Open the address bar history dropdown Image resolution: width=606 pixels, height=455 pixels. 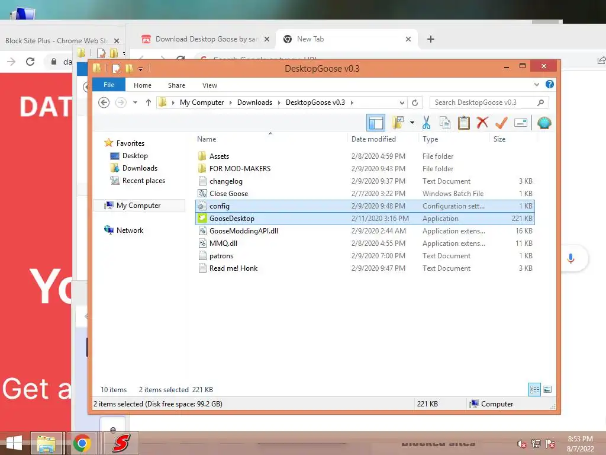click(402, 102)
